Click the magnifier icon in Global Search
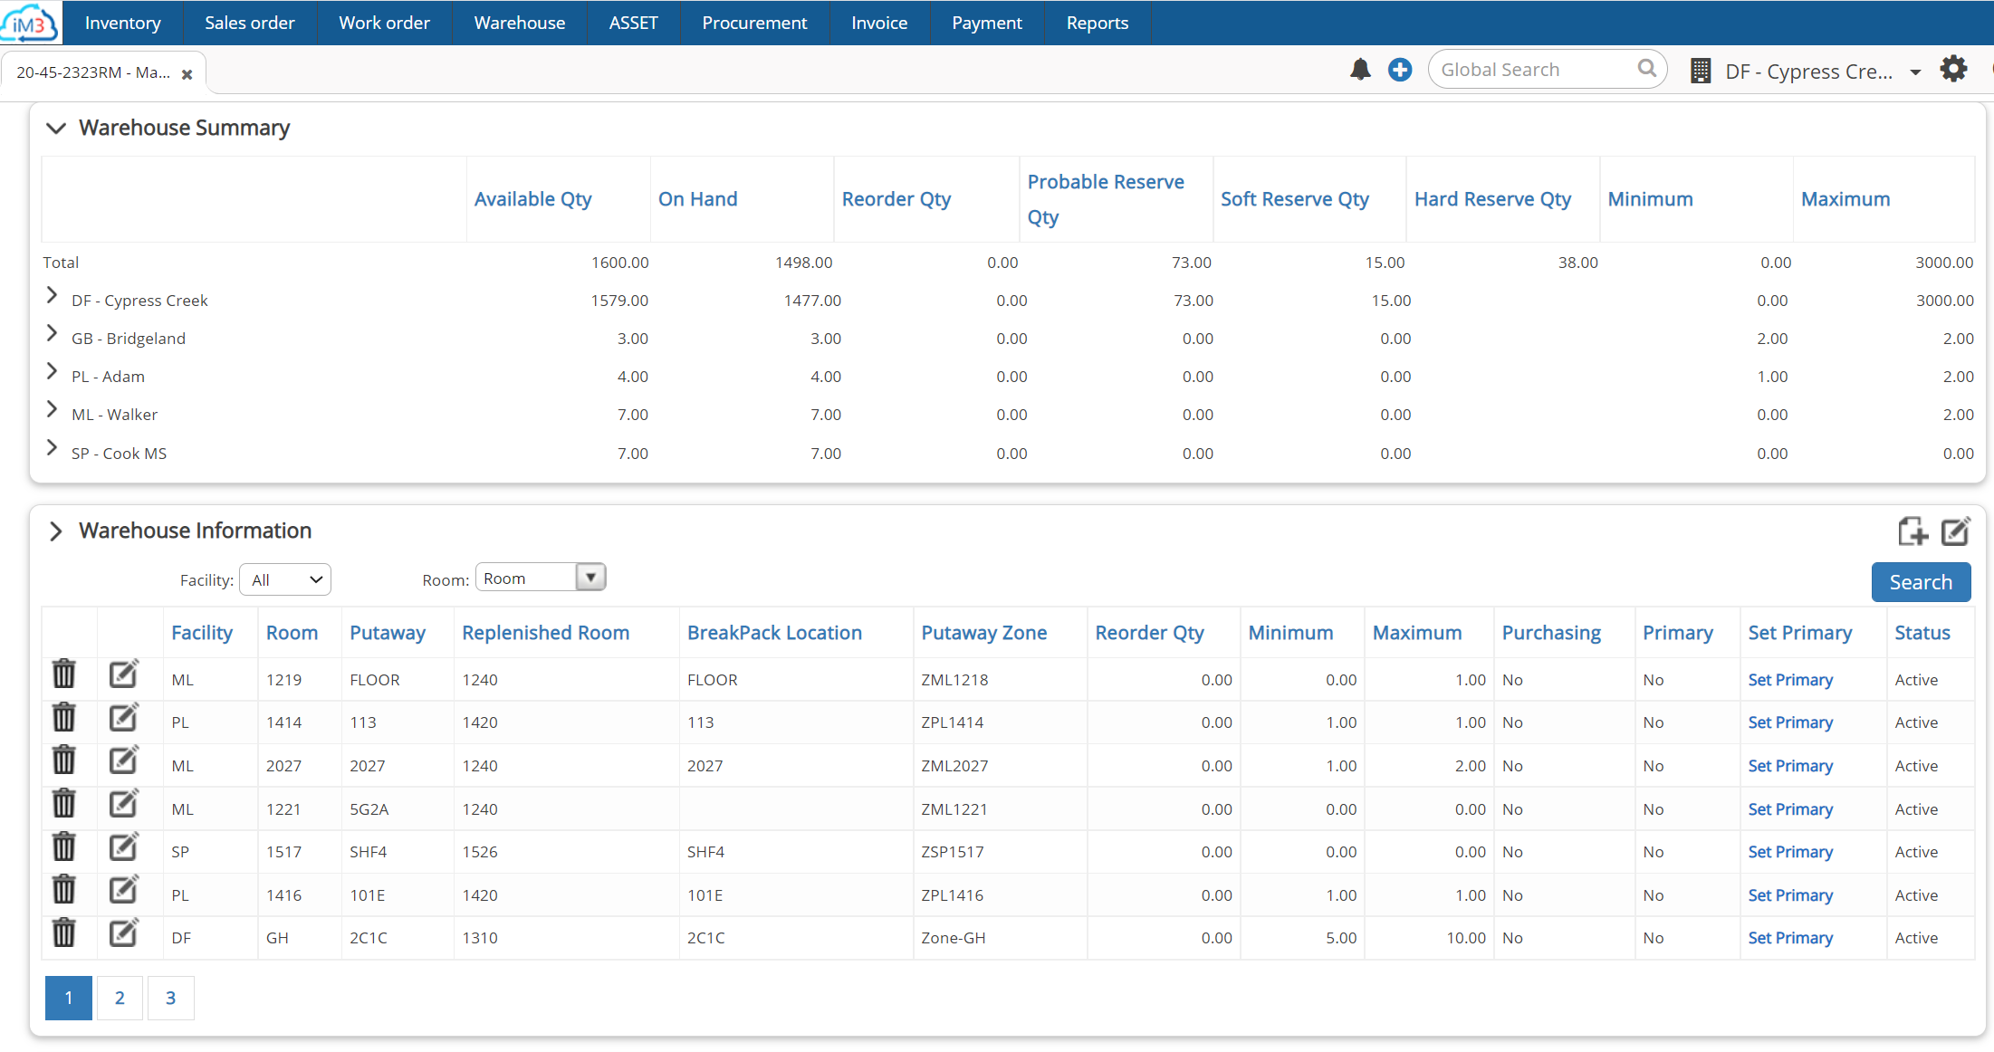Screen dimensions: 1994x1052 click(x=1647, y=68)
